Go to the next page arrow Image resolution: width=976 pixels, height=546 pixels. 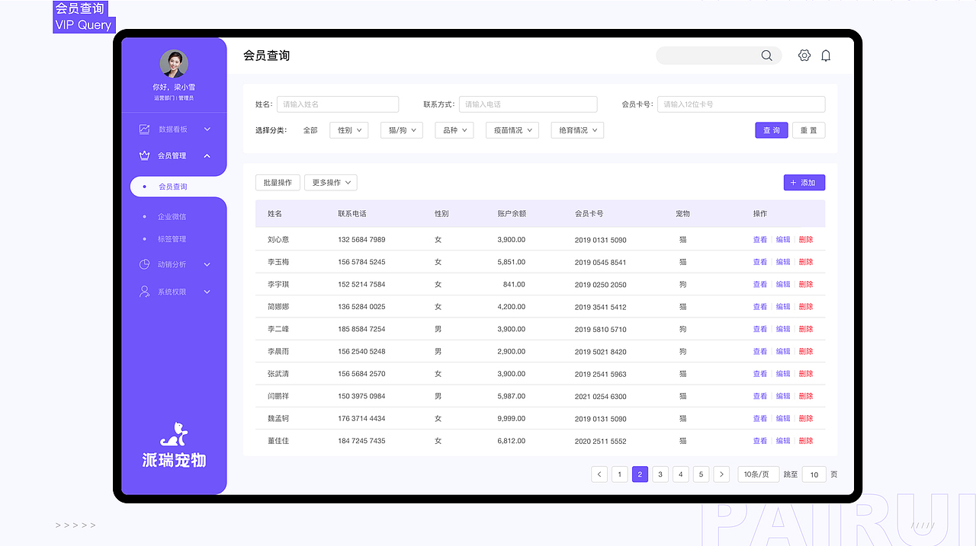(722, 474)
